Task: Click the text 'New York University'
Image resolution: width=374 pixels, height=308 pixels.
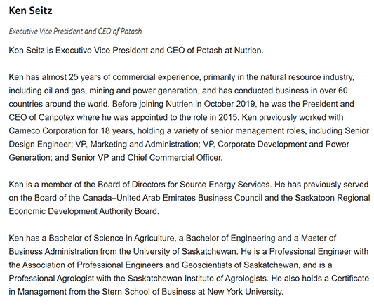Action: click(x=244, y=292)
